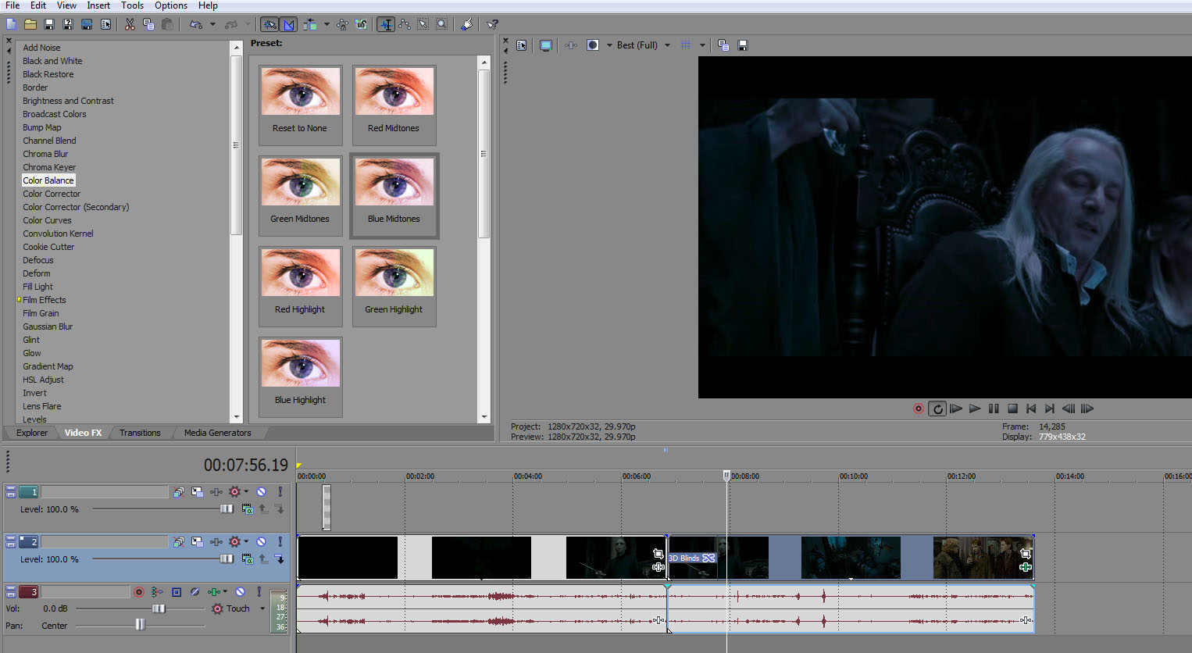Viewport: 1192px width, 653px height.
Task: Make track 2 a compositing child
Action: 279,559
